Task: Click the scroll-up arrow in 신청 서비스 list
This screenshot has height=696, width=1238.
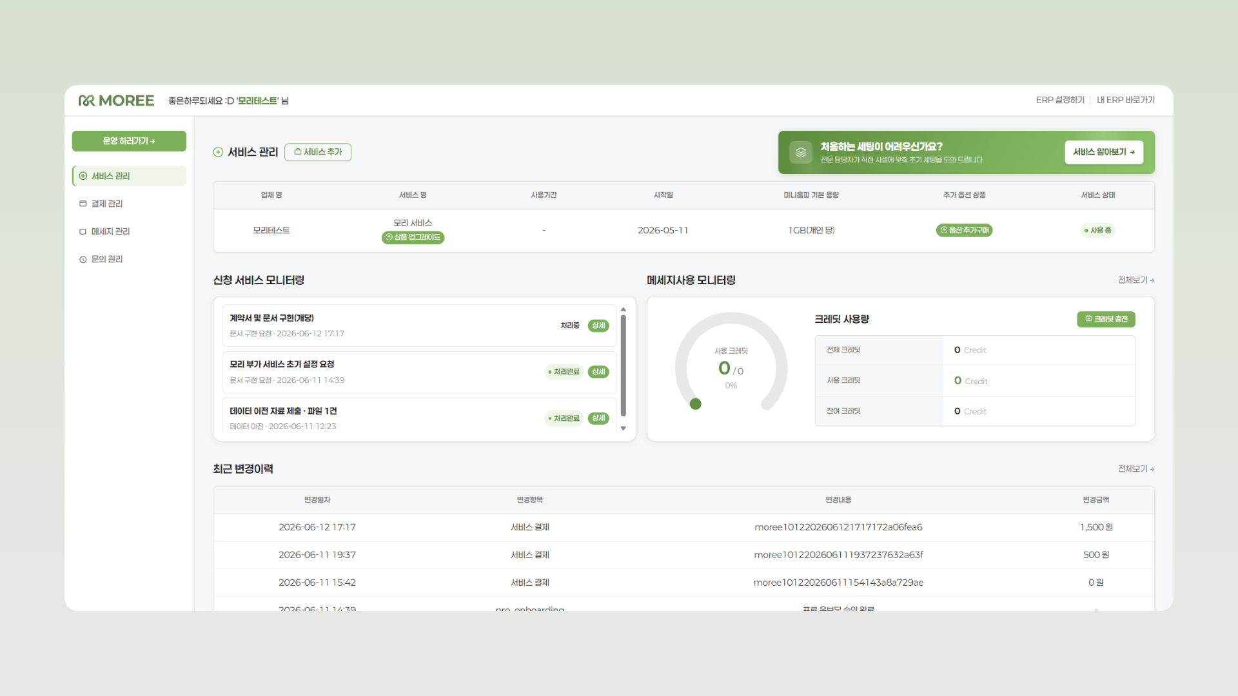Action: pos(624,309)
